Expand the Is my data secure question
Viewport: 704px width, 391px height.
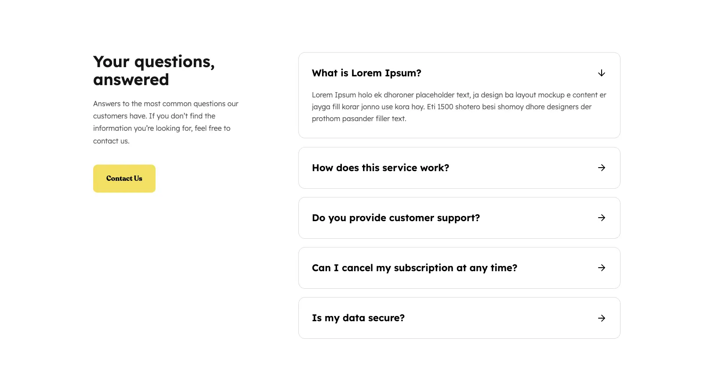click(459, 318)
